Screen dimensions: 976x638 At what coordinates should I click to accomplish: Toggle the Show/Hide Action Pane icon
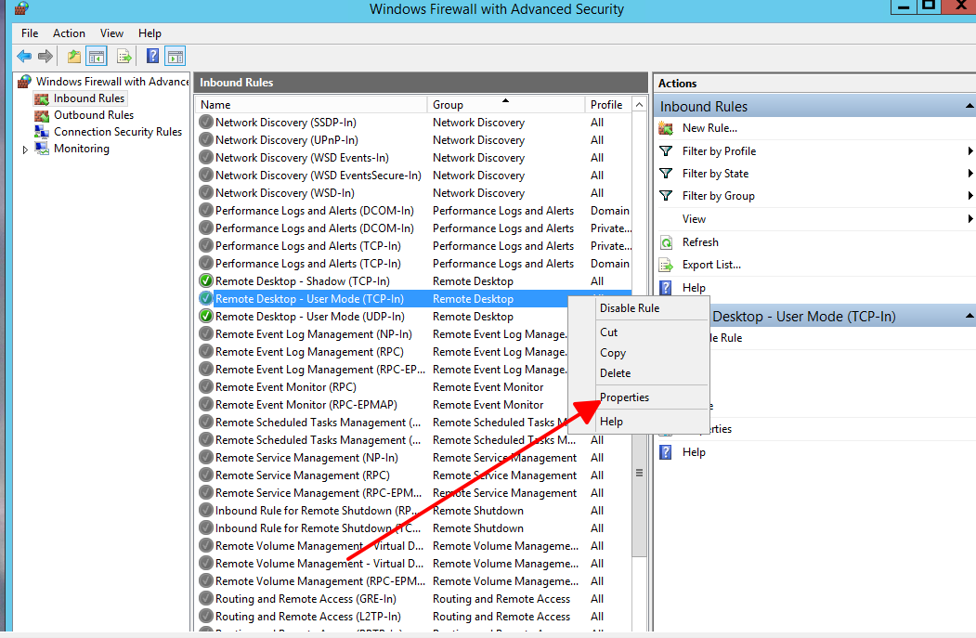tap(176, 57)
